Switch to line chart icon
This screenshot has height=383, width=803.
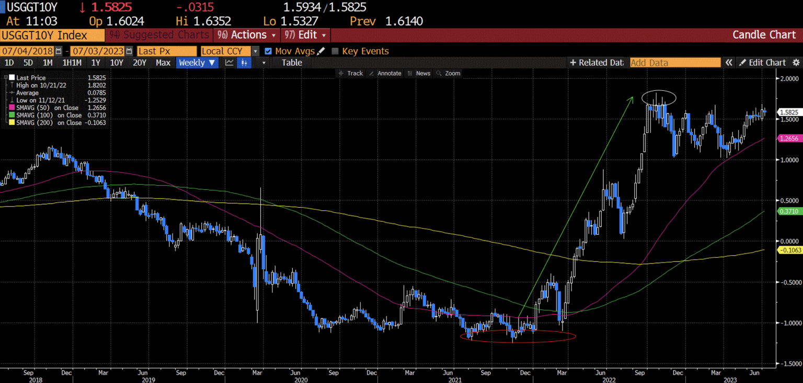coord(229,63)
